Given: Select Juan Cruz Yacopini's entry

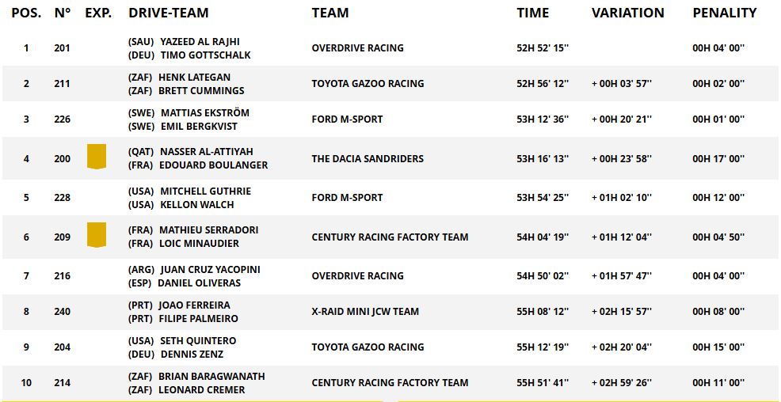Looking at the screenshot, I should click(x=210, y=270).
